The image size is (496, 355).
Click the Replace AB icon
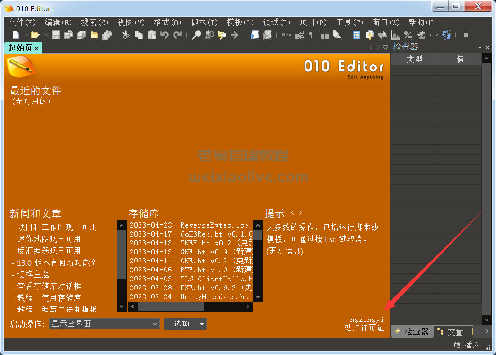pos(209,35)
